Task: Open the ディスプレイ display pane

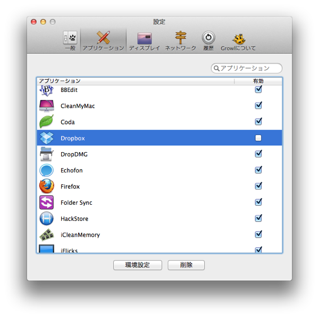Action: (x=144, y=41)
